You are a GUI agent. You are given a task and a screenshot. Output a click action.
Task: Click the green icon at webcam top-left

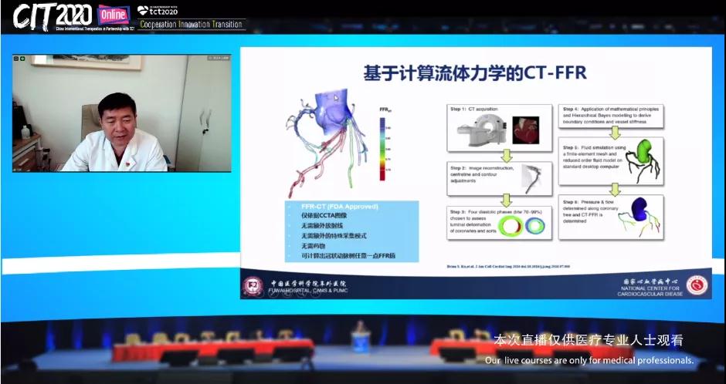click(24, 59)
